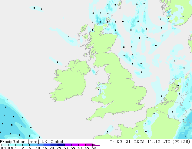Click the '(00+36)' forecast offset text

tap(181, 142)
